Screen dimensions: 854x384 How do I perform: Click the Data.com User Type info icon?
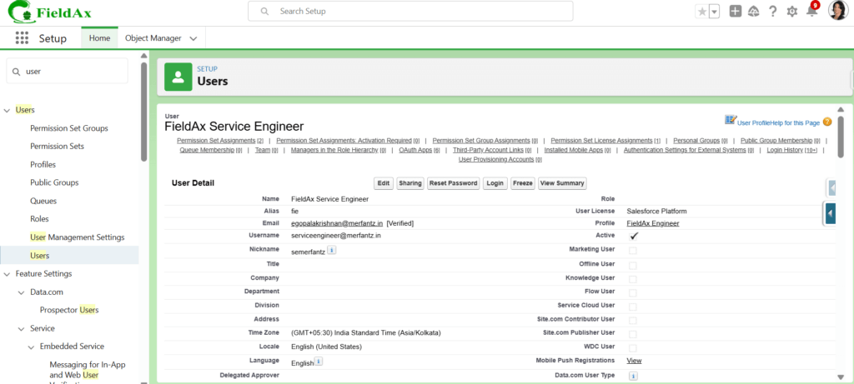634,376
